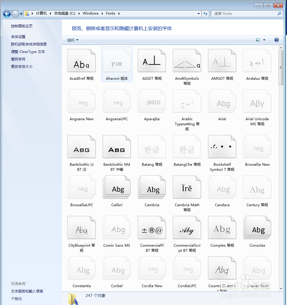The width and height of the screenshot is (287, 305).
Task: Select the Aharoni bold font icon
Action: [117, 61]
